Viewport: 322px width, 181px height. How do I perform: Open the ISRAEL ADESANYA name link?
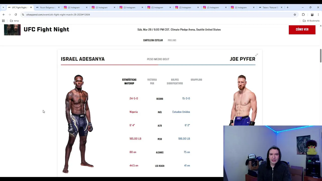pyautogui.click(x=83, y=59)
